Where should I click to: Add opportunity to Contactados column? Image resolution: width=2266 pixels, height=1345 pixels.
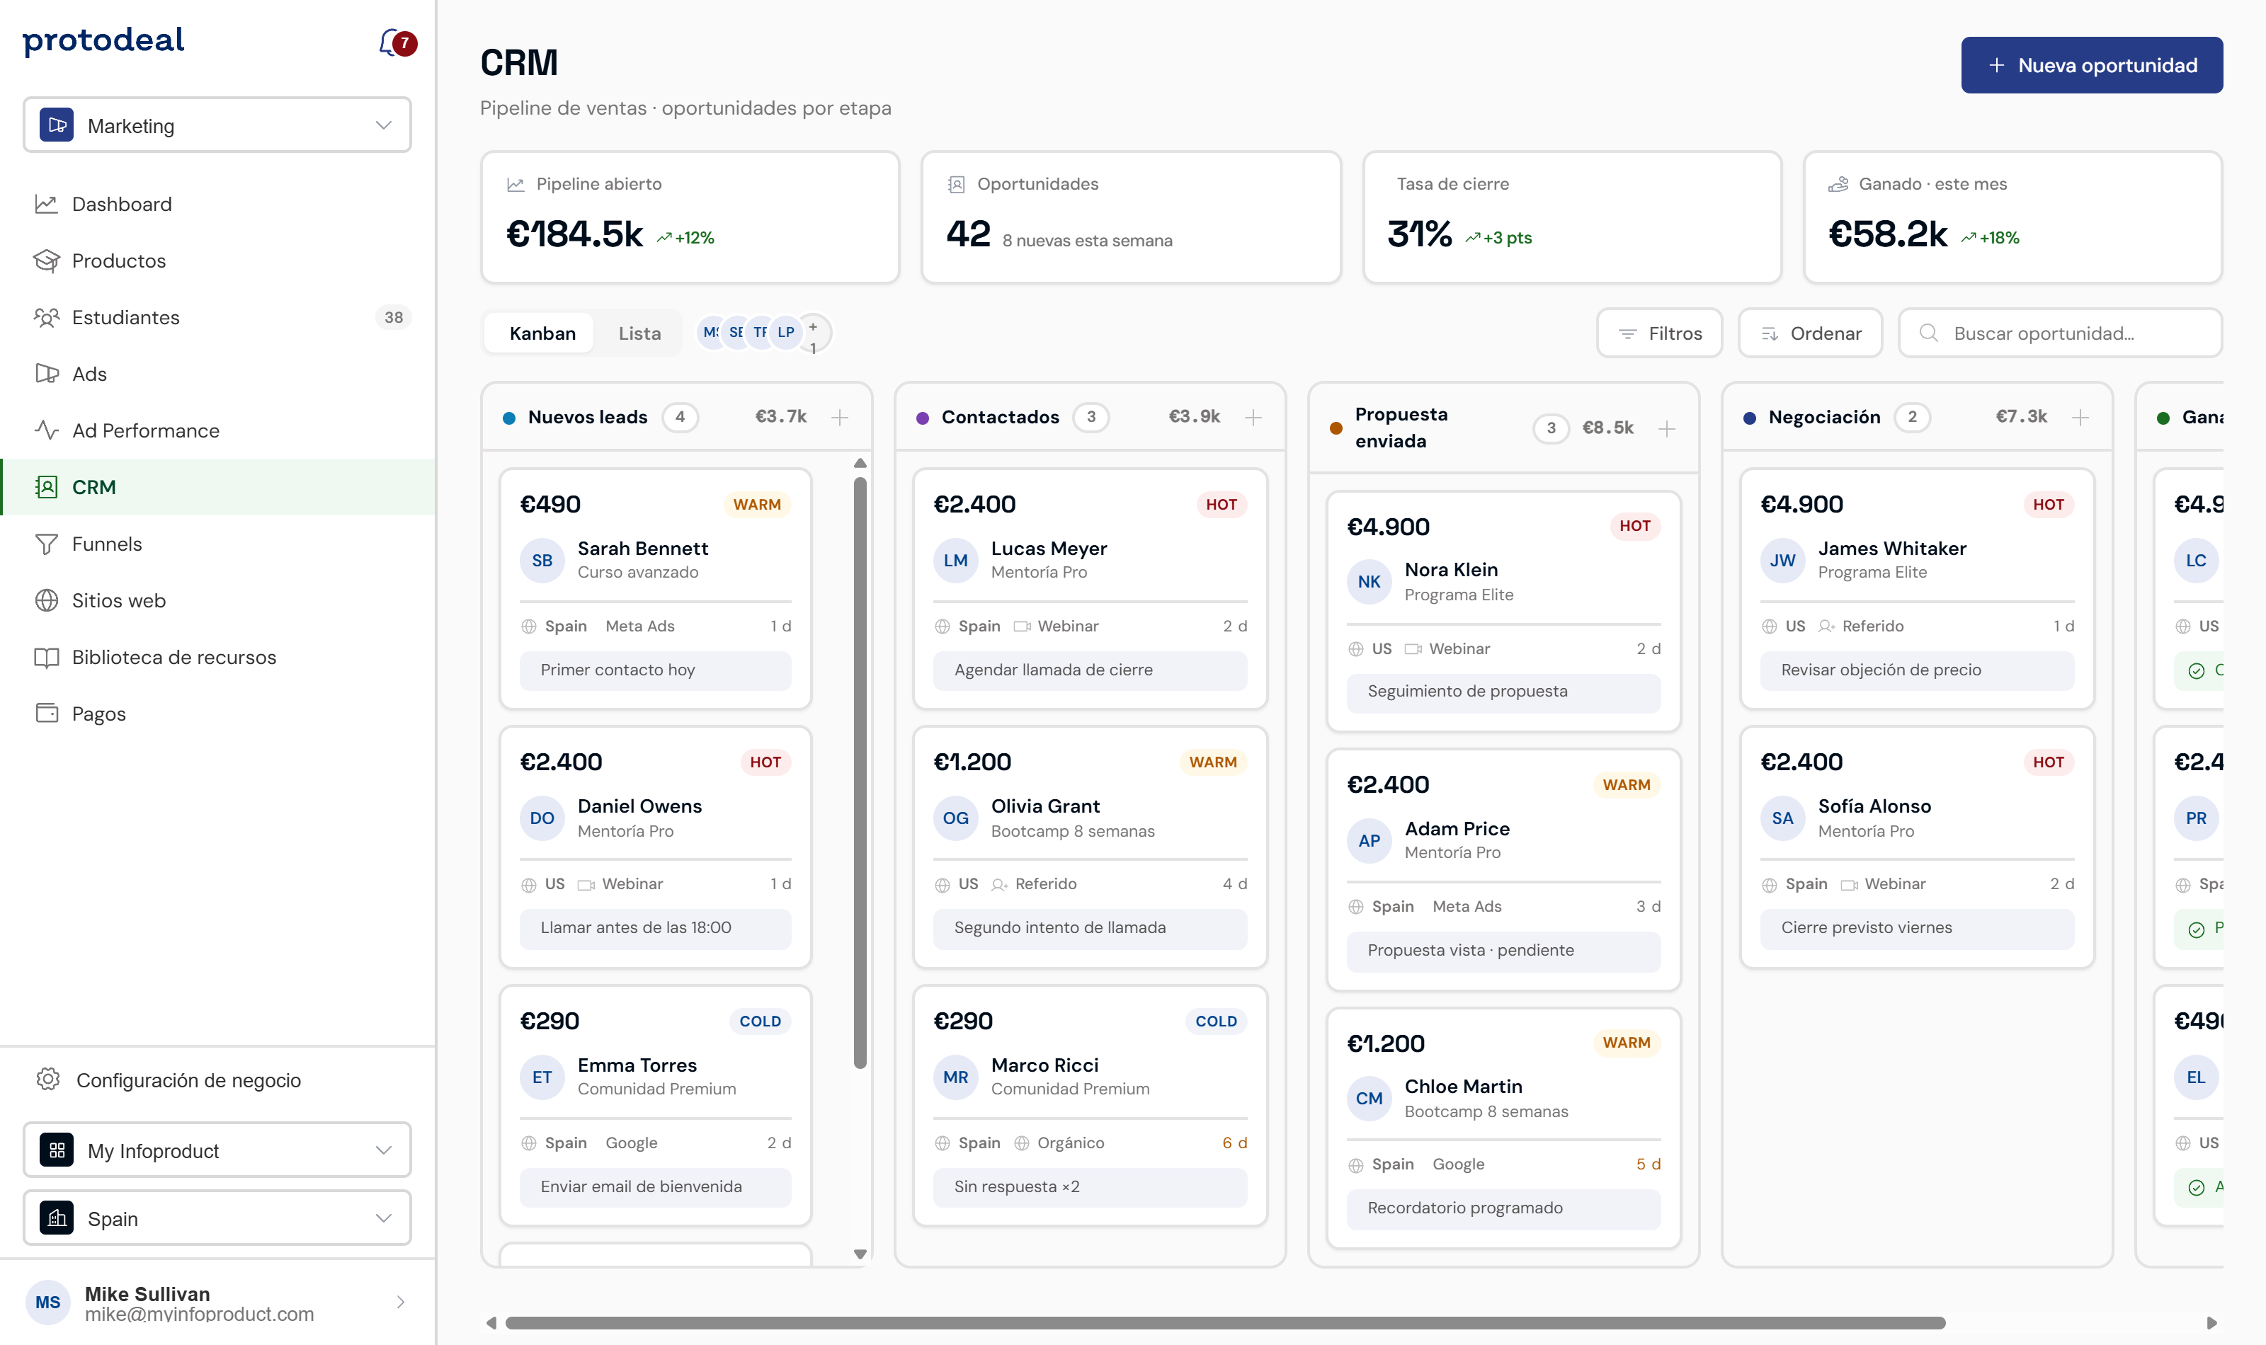(x=1253, y=417)
